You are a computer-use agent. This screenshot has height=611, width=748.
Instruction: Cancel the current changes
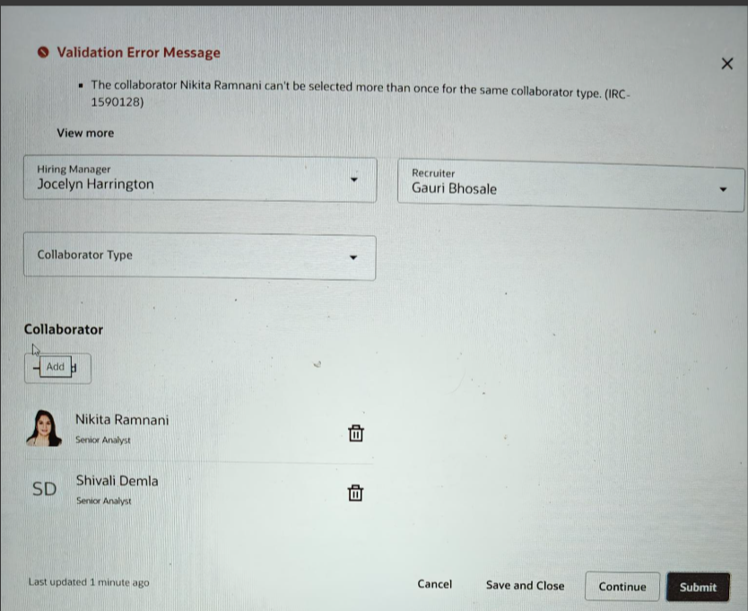(434, 584)
